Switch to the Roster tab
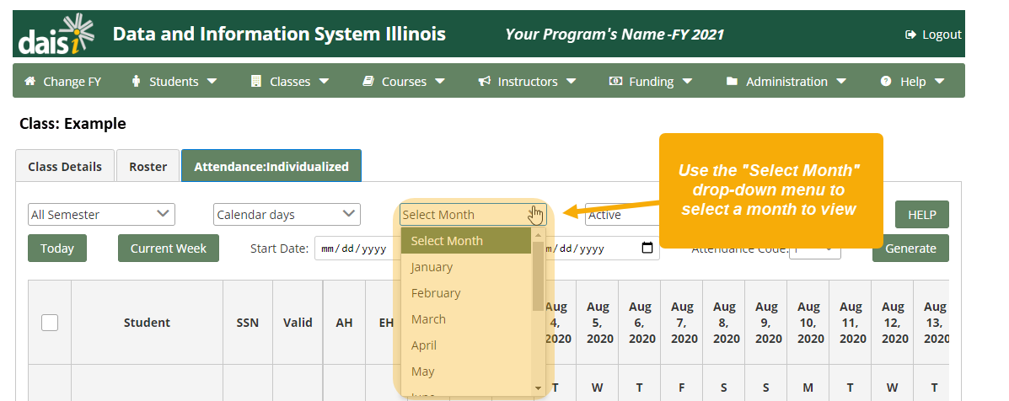Screen dimensions: 1009x401 tap(148, 167)
